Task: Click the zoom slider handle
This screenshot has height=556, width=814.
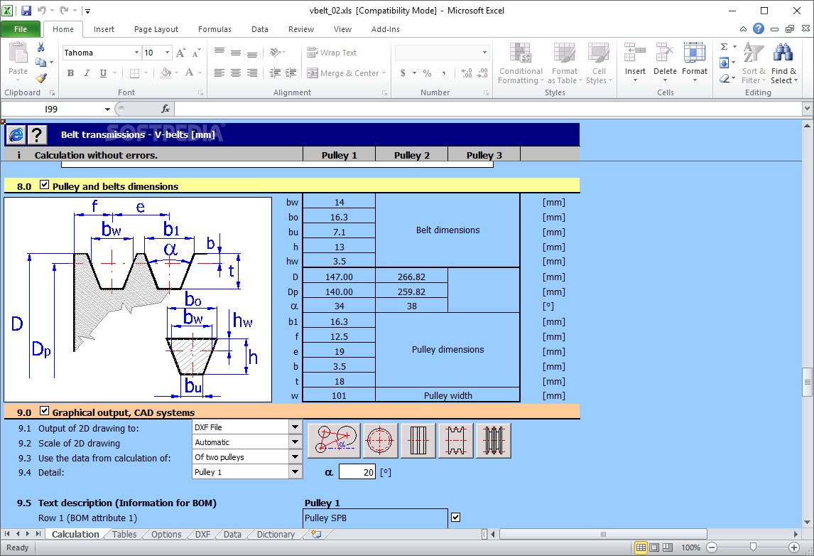Action: point(753,547)
